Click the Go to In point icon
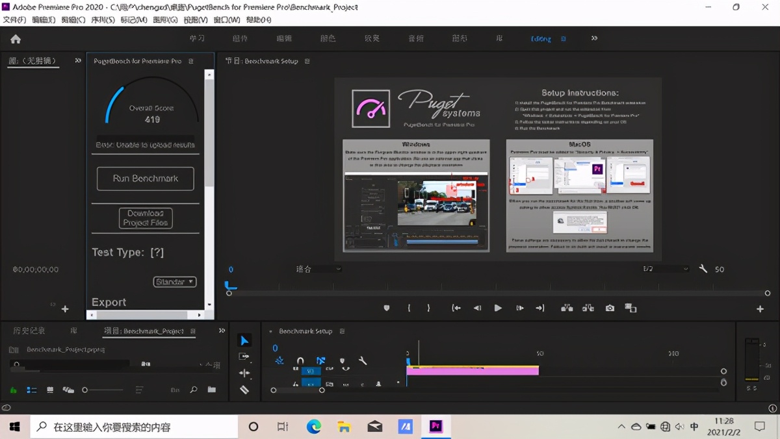The image size is (780, 439). [456, 308]
